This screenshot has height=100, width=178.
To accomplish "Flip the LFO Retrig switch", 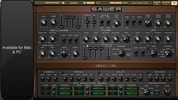I will tap(136, 54).
